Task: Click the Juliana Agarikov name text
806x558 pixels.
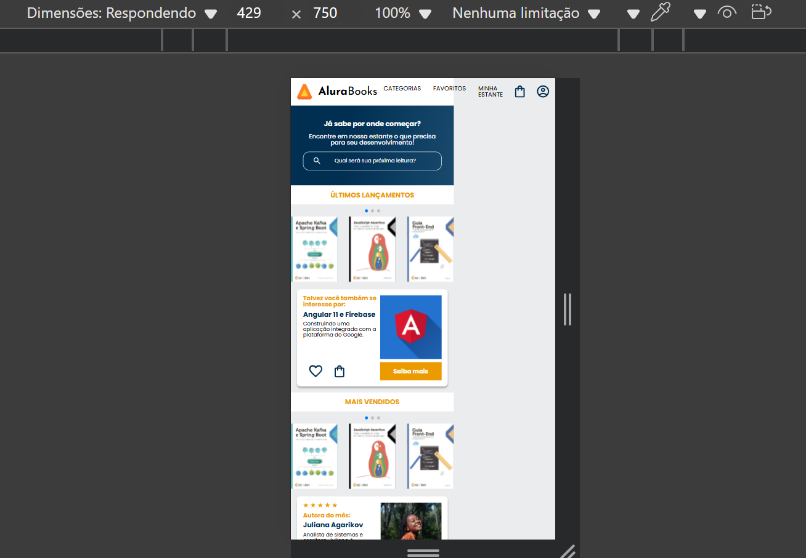Action: point(333,525)
